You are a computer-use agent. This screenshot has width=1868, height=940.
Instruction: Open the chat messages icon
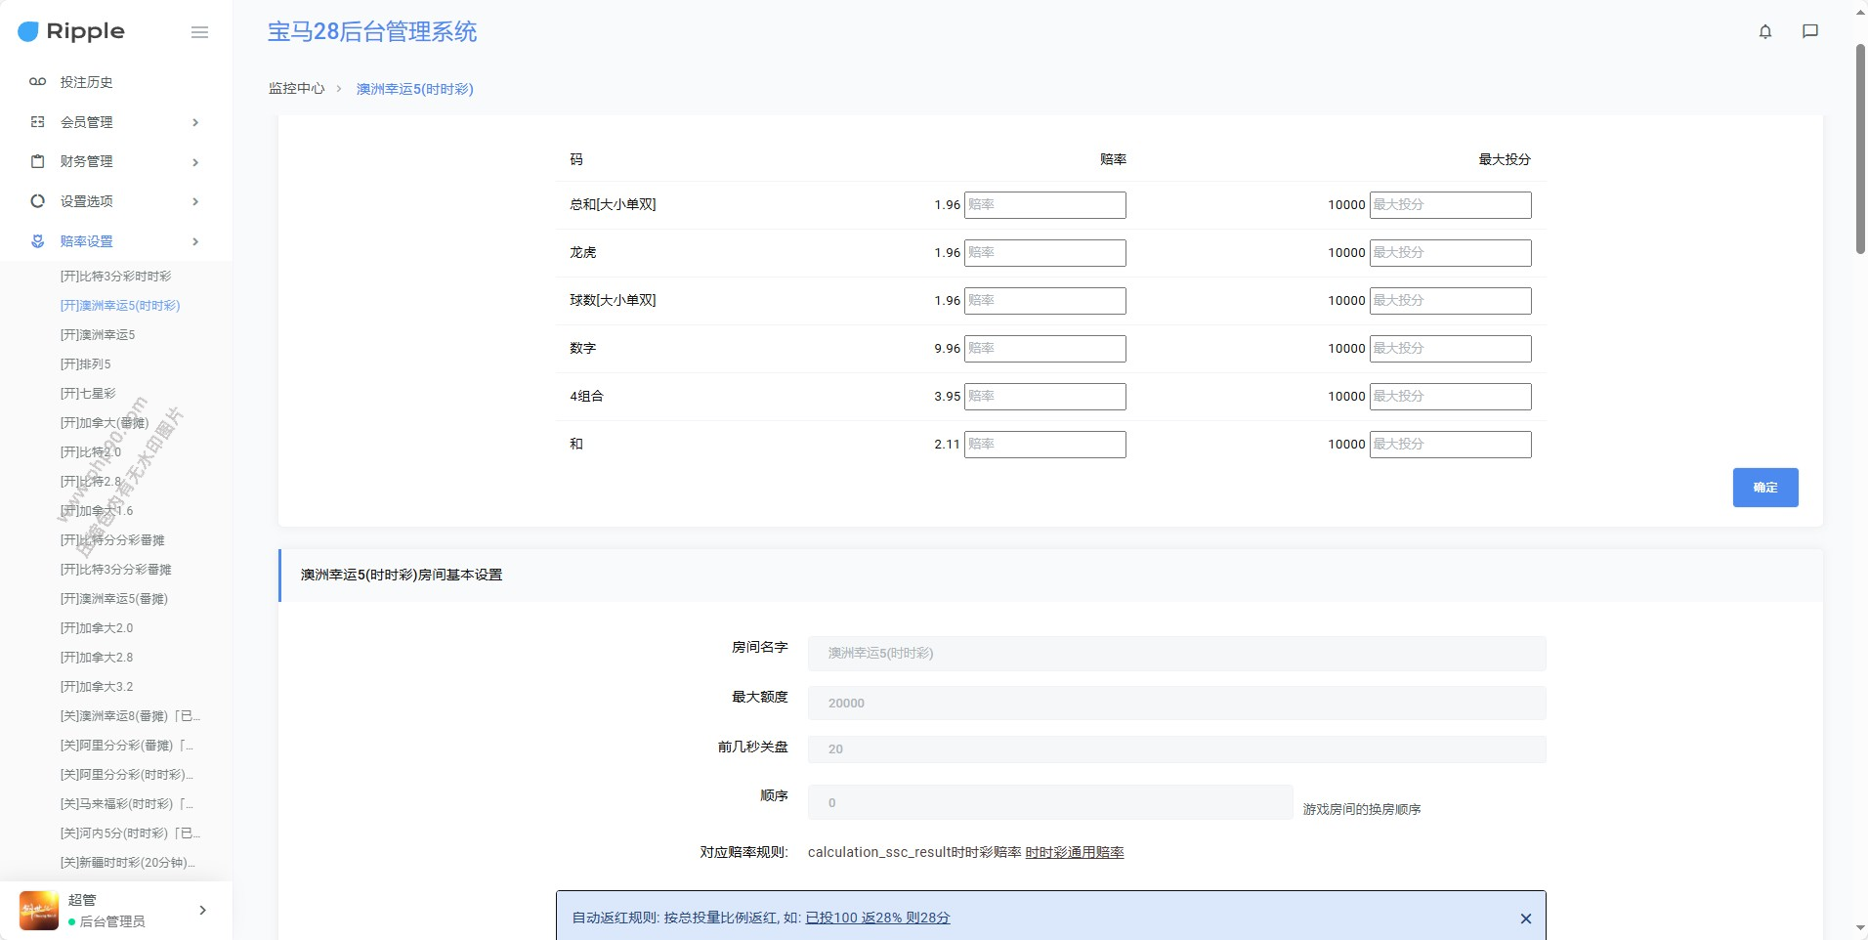(1809, 31)
